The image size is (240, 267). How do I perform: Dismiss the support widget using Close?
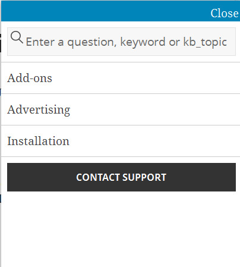click(x=225, y=13)
